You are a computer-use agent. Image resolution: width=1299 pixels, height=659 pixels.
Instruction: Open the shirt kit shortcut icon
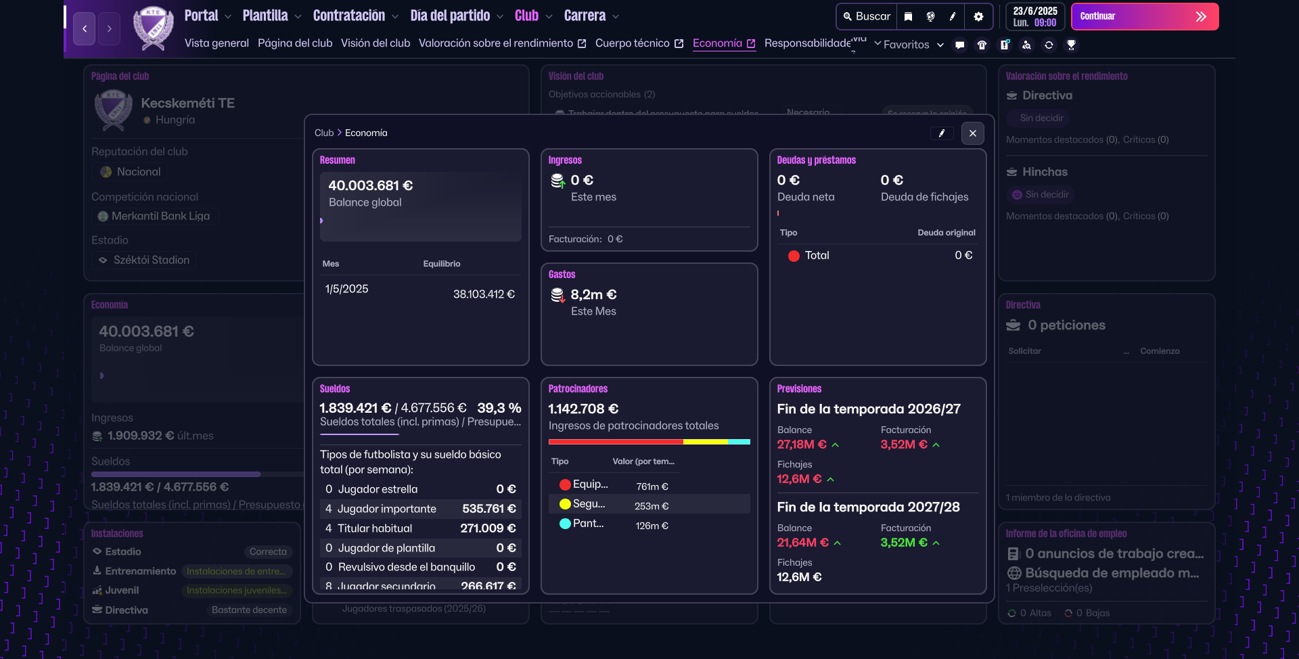point(982,45)
